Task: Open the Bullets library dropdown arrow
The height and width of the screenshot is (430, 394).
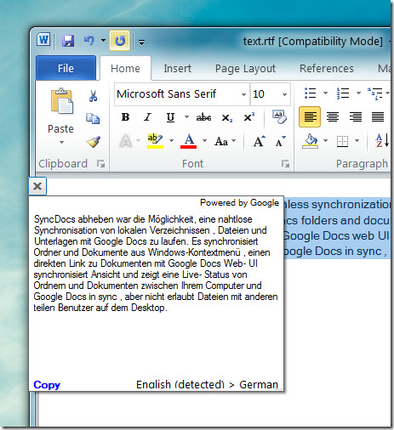Action: (x=325, y=93)
